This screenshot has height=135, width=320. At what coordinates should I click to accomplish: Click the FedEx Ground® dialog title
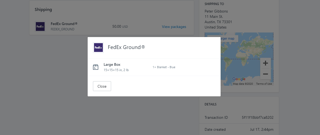126,47
